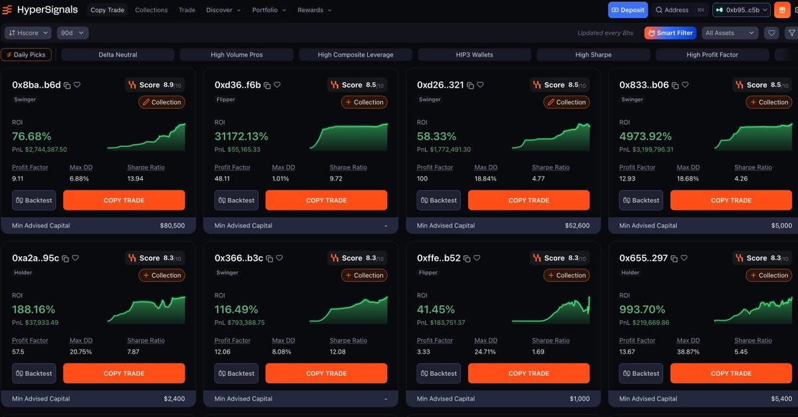Copy trade wallet 0x8ba..b6d

click(124, 201)
